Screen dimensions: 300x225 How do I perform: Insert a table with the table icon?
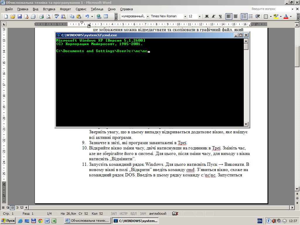[106, 16]
